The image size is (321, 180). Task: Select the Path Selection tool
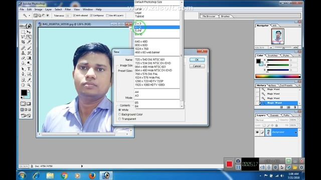click(x=23, y=69)
